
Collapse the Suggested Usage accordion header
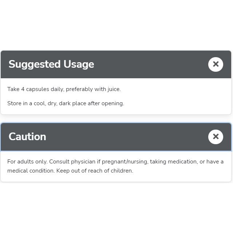146,64
